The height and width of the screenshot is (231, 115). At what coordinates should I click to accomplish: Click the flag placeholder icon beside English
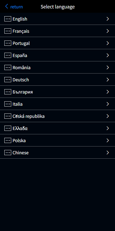click(x=8, y=19)
